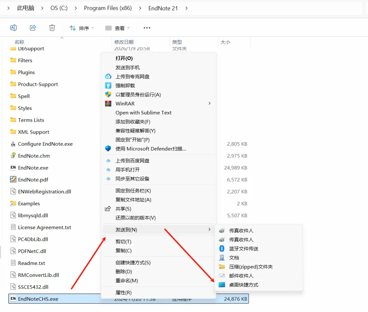Click 上传到百度网盘 icon
Viewport: 368px width, 312px height.
coord(108,161)
